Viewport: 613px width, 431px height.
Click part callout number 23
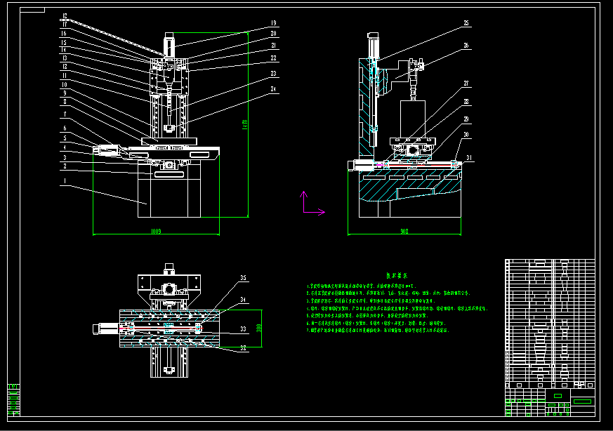(x=273, y=74)
